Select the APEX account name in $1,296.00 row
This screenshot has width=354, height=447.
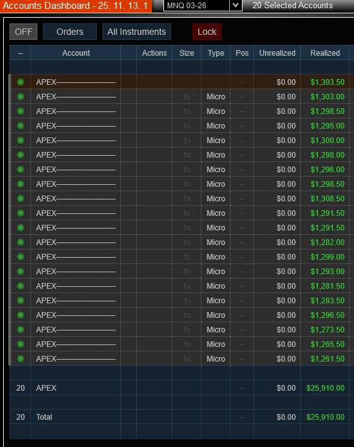point(76,169)
